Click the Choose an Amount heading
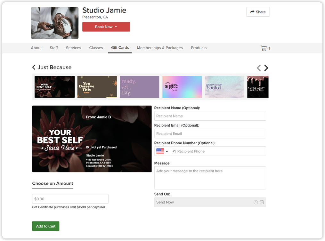The width and height of the screenshot is (325, 241). pyautogui.click(x=53, y=183)
